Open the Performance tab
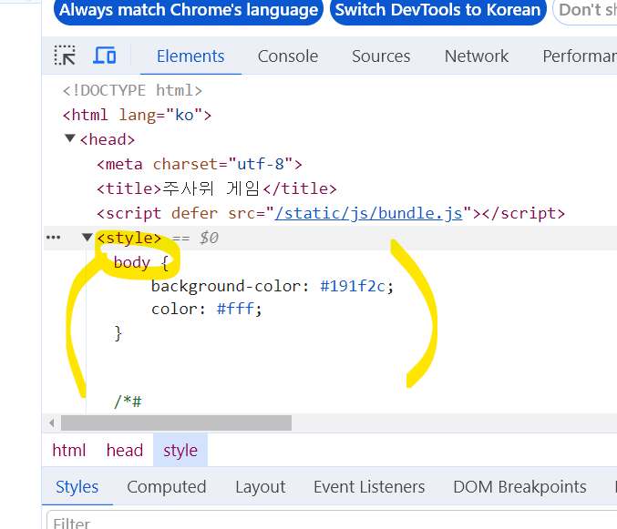This screenshot has width=617, height=529. [x=580, y=56]
